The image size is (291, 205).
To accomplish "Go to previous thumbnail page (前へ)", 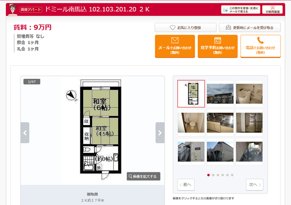I will (186, 185).
